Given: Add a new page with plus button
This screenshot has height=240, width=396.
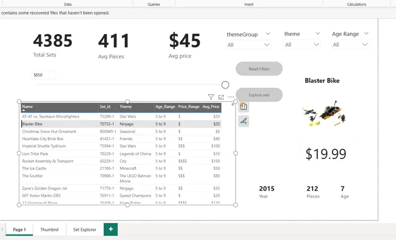Looking at the screenshot, I should (111, 229).
